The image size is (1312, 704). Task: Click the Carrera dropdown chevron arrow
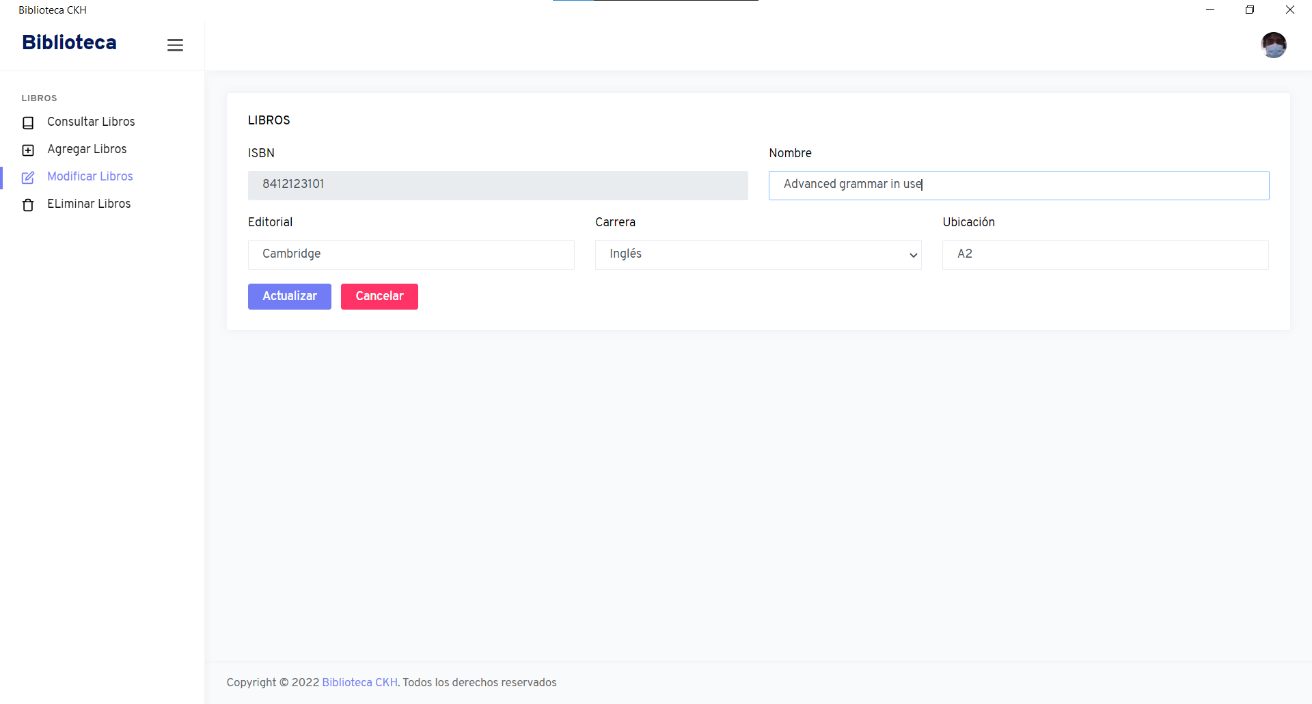click(x=914, y=255)
